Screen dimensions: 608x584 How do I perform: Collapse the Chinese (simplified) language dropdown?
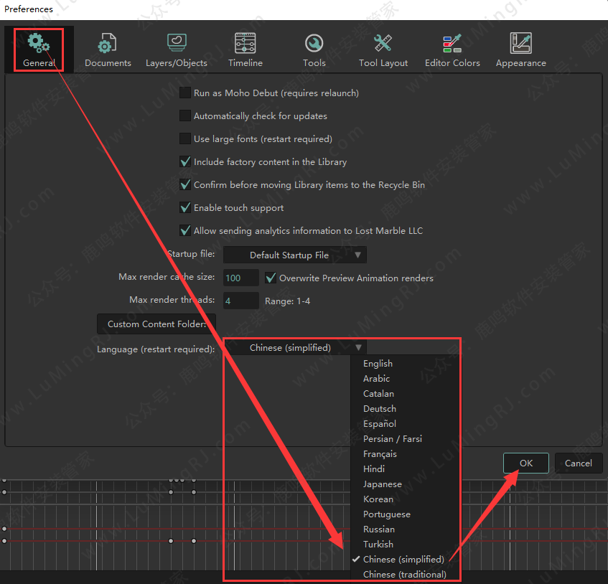295,348
